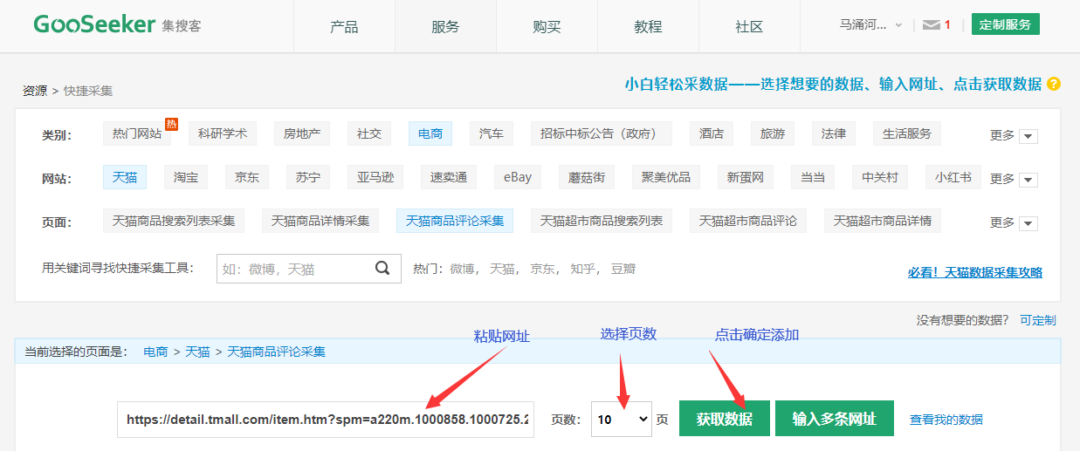
Task: Select the 生活服务 category
Action: (x=907, y=133)
